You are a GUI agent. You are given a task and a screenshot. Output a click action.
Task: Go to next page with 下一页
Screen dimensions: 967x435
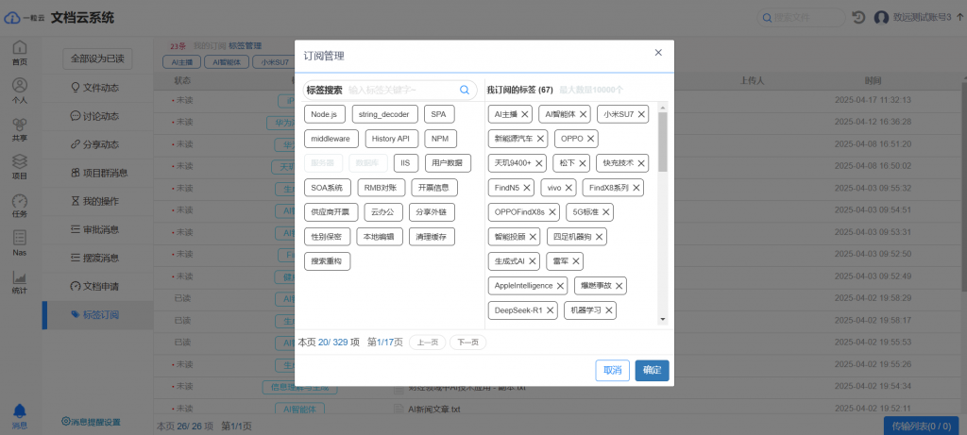coord(467,343)
